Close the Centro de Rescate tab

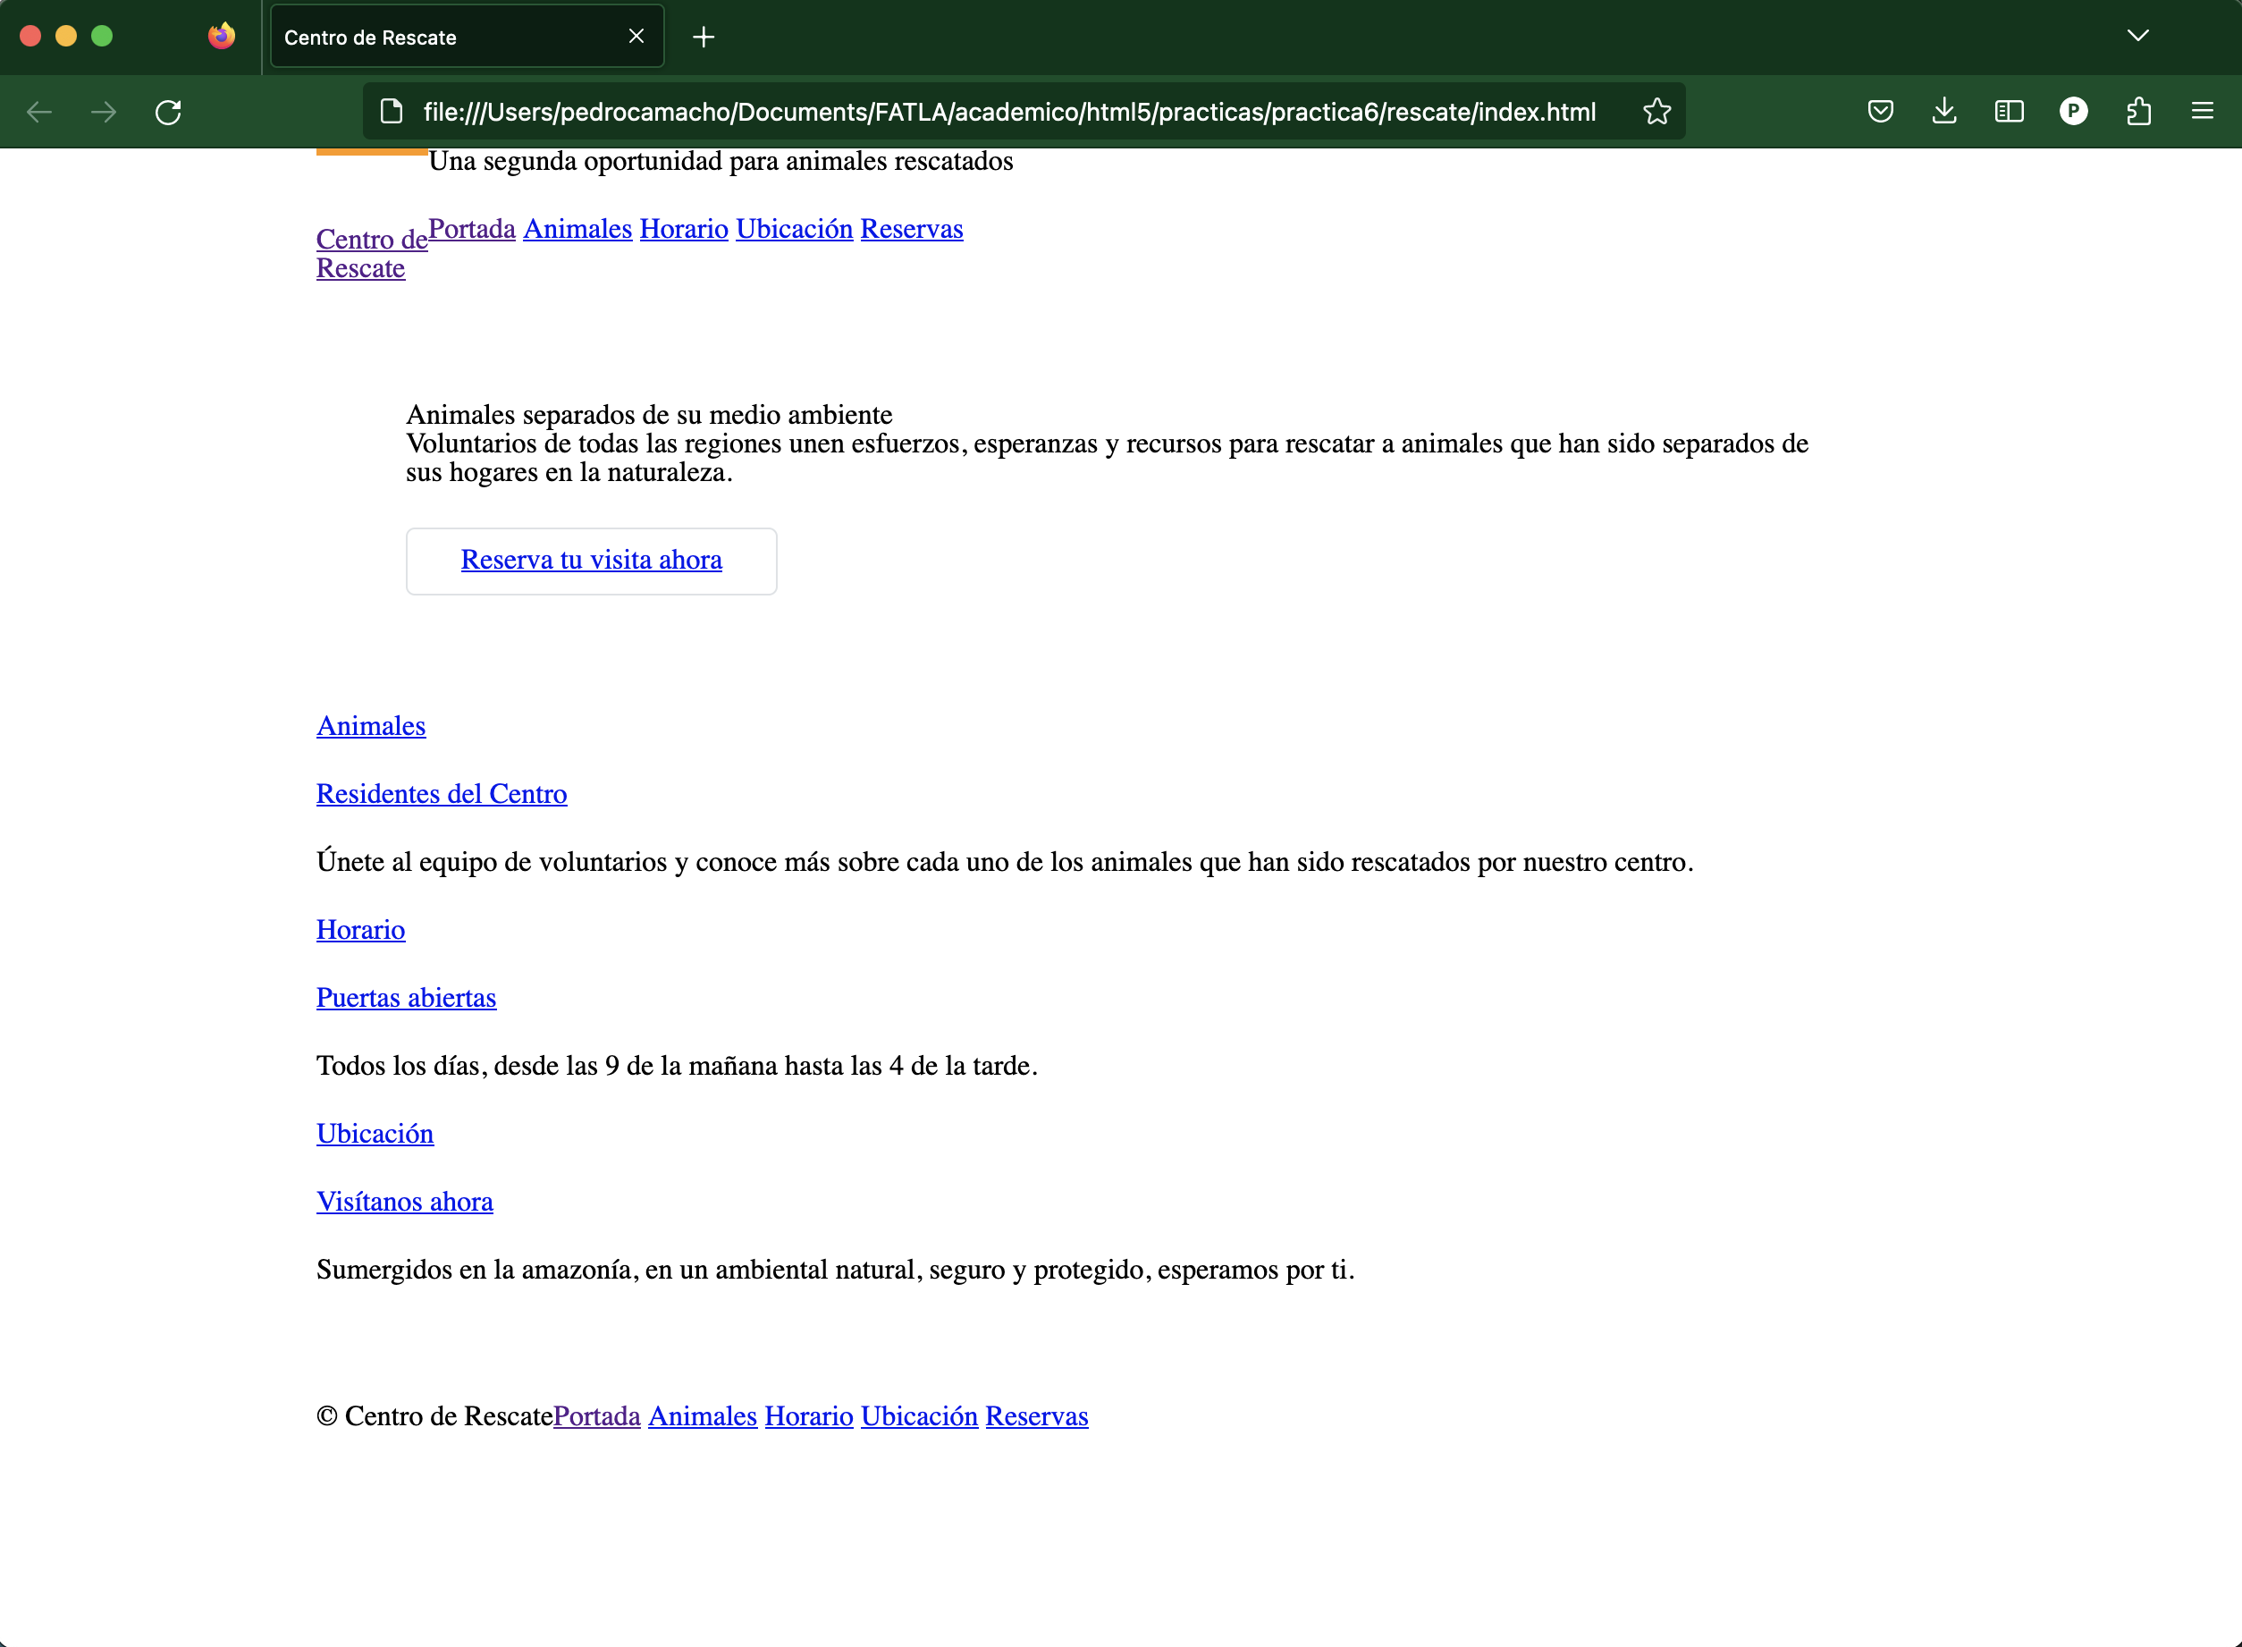(x=636, y=37)
